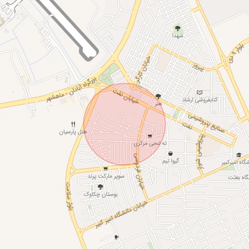Open the coffee cup marker on the map
The height and width of the screenshot is (249, 249).
click(x=116, y=237)
